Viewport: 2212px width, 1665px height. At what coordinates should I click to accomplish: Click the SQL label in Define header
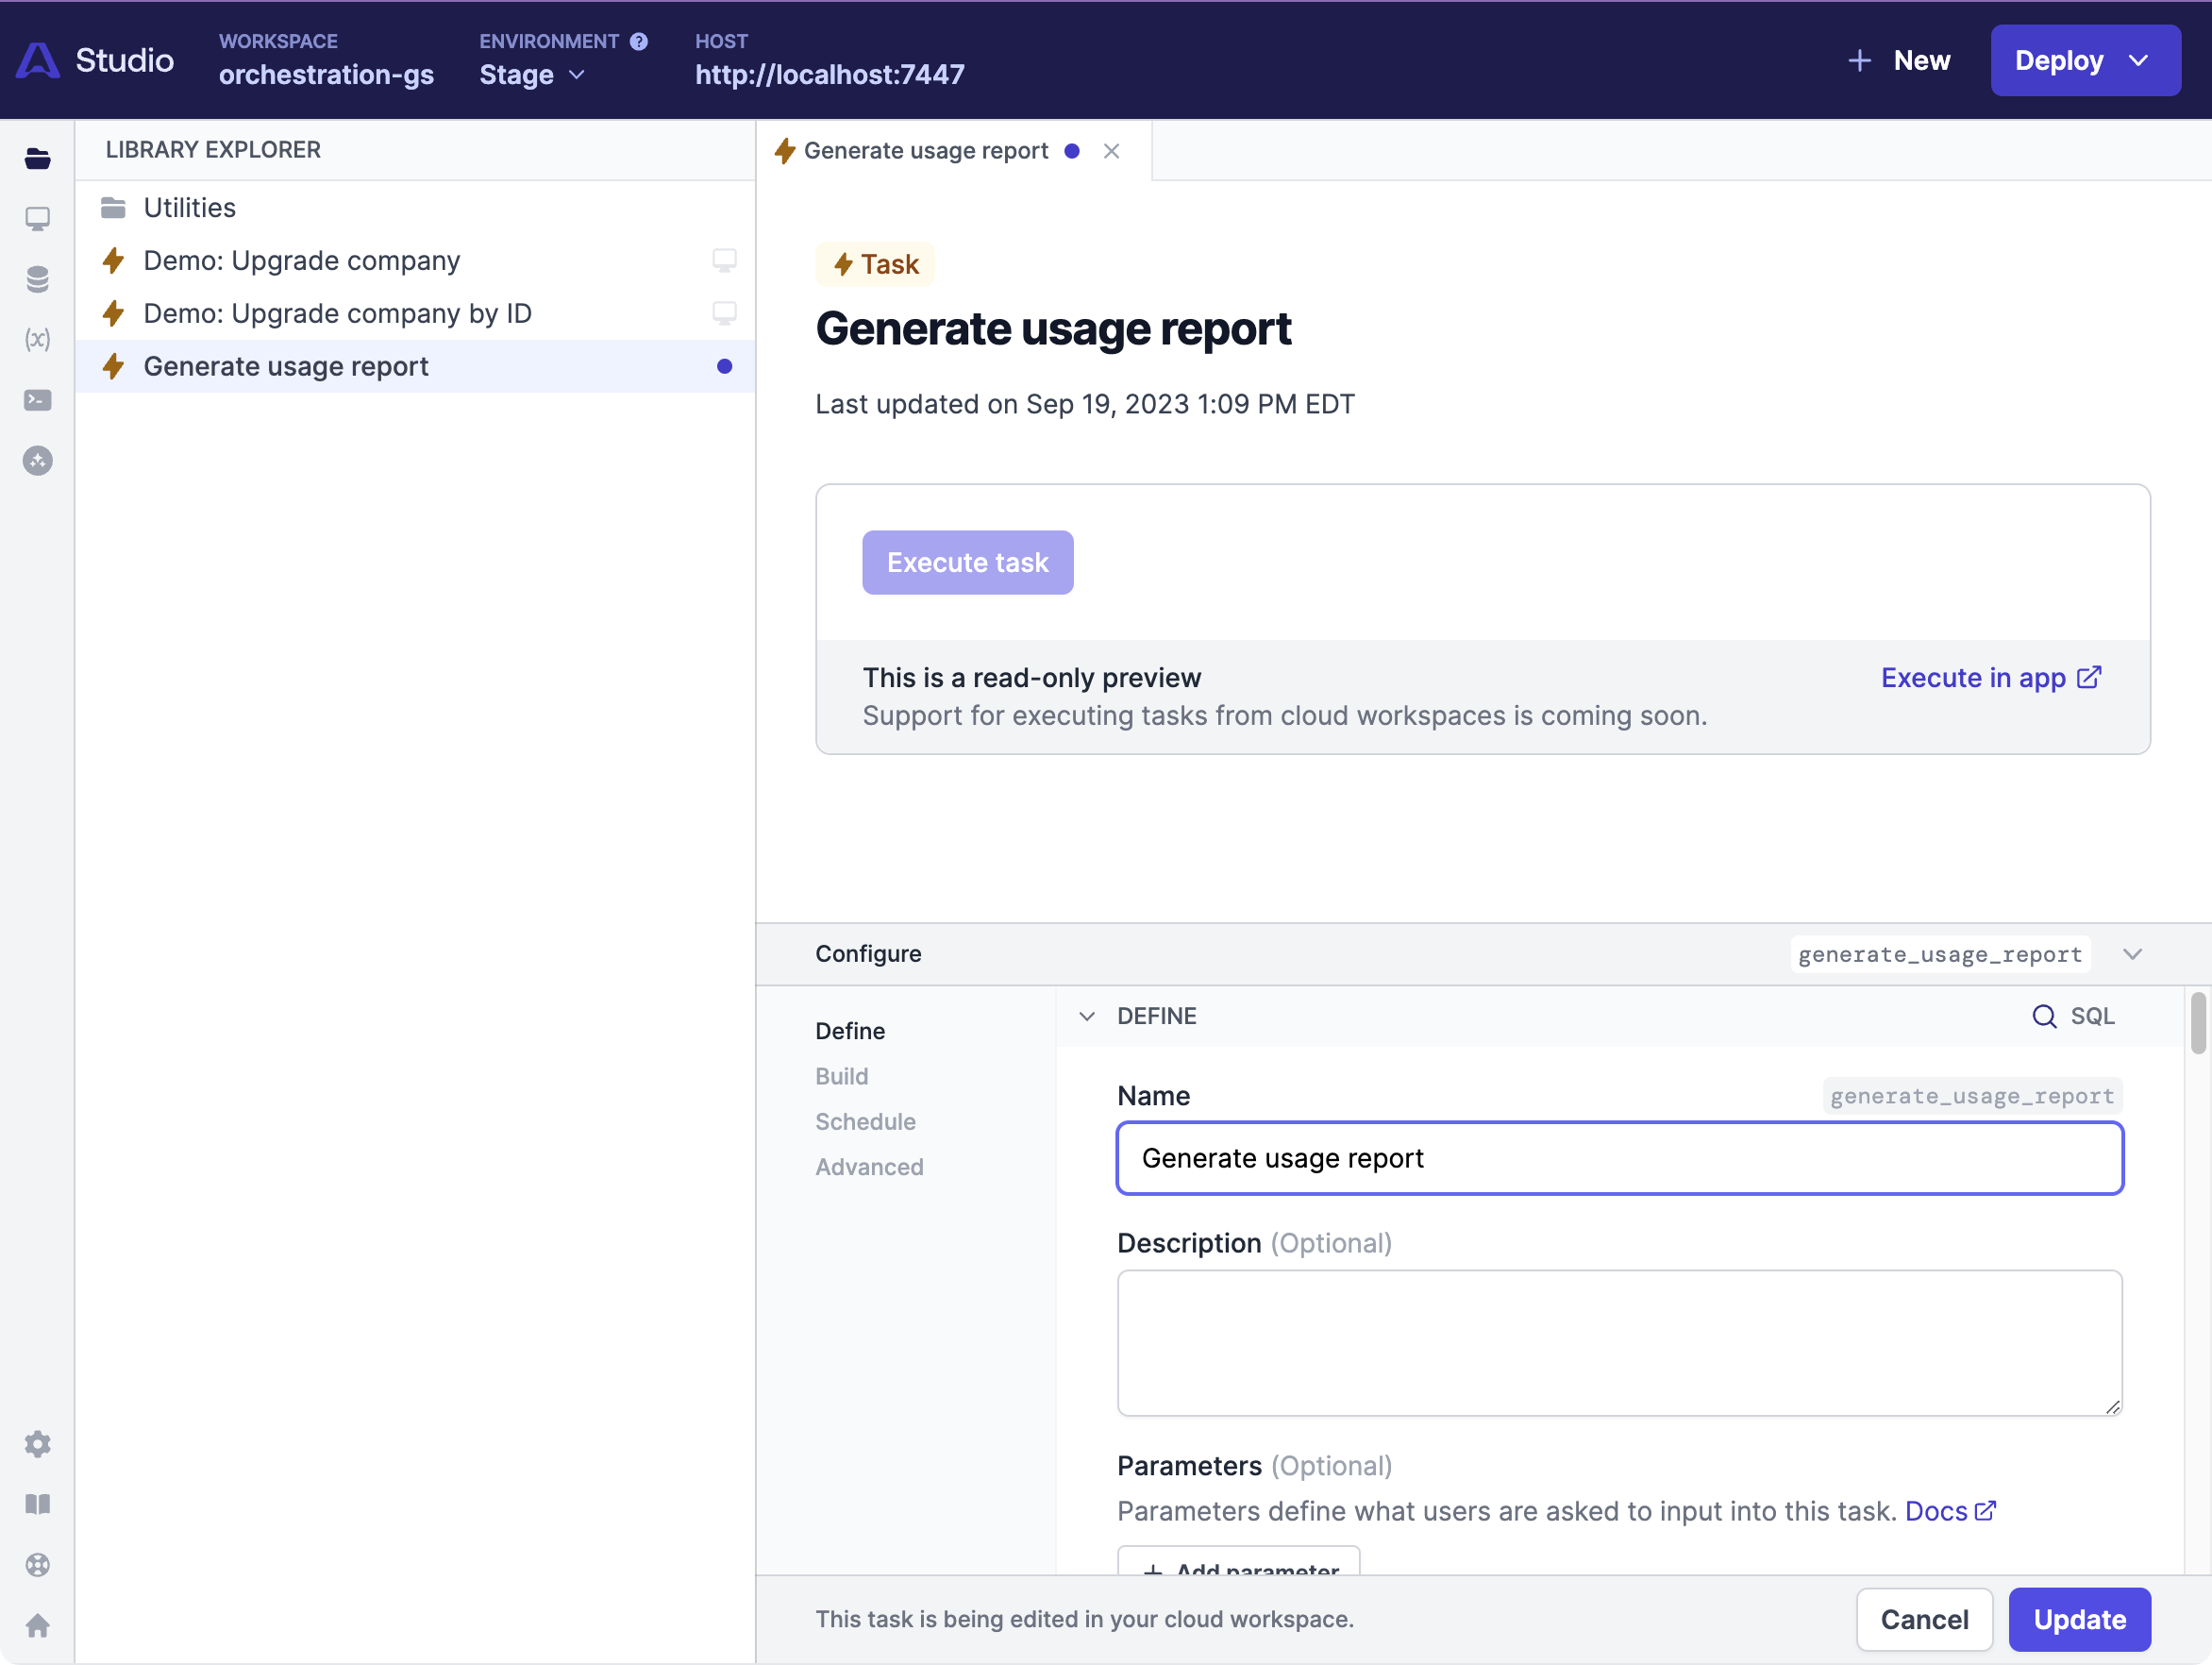point(2092,1016)
